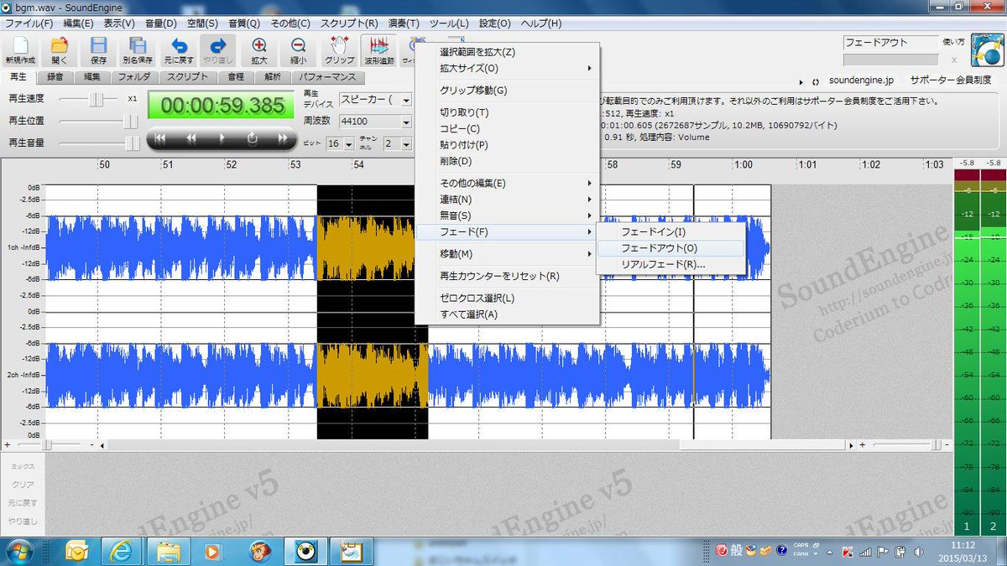Screen dimensions: 1007x566
Task: Expand the 無音(S) submenu
Action: pos(508,215)
